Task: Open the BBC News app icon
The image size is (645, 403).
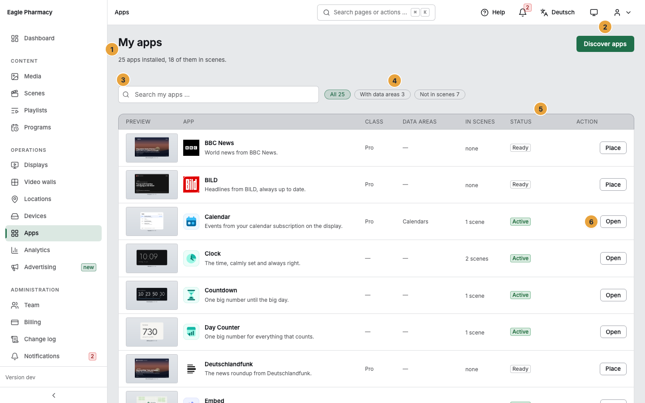Action: pyautogui.click(x=191, y=148)
